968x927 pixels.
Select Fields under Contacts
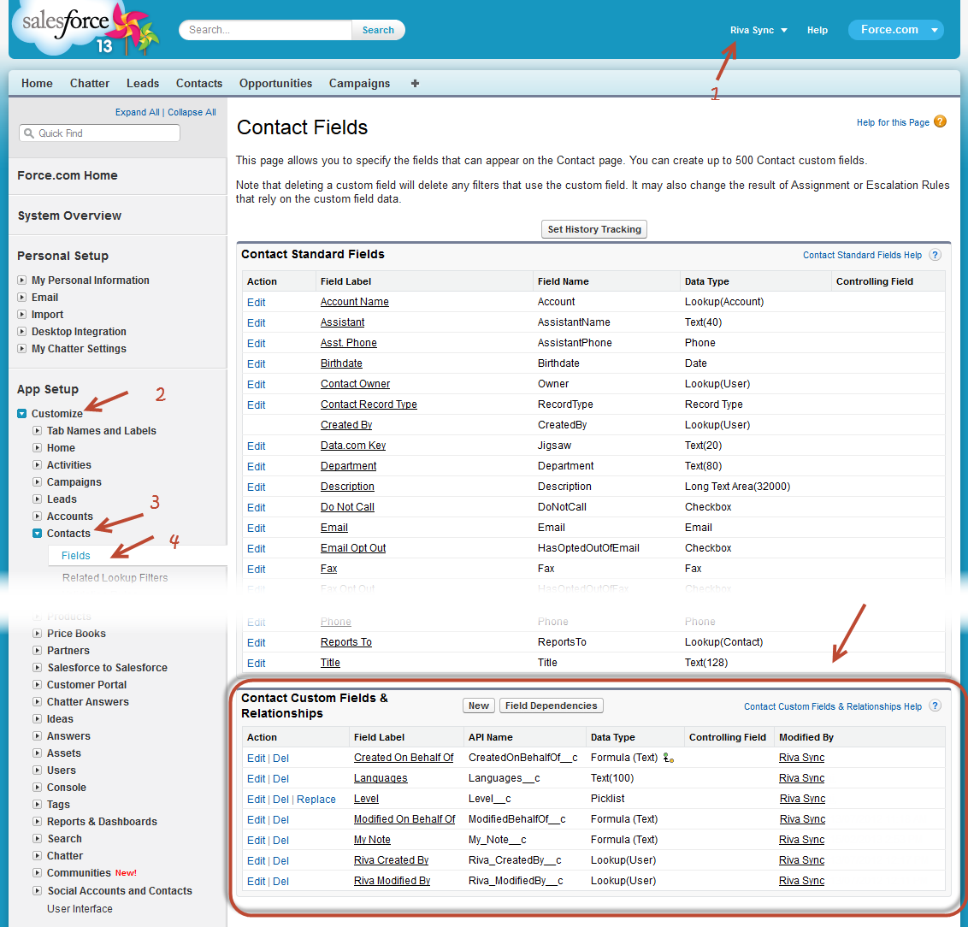click(x=76, y=556)
